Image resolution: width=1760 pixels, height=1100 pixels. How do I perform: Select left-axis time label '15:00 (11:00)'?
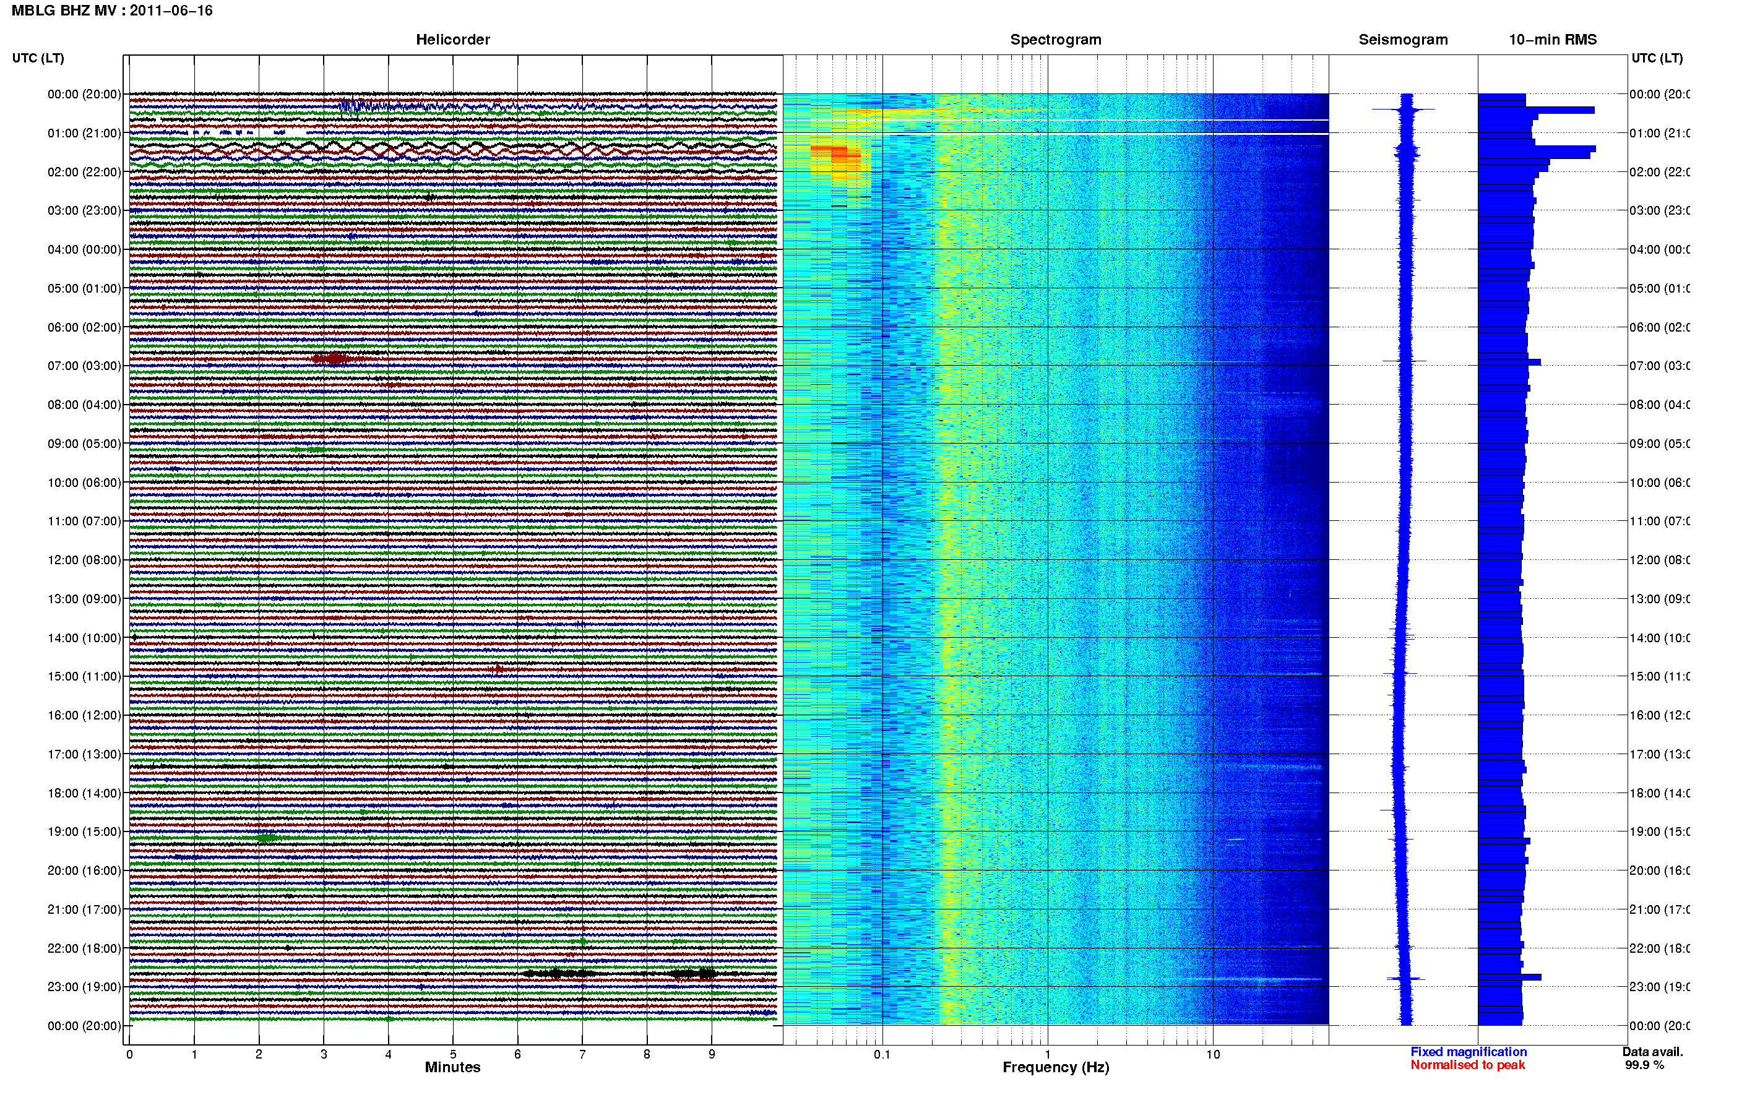[x=84, y=676]
